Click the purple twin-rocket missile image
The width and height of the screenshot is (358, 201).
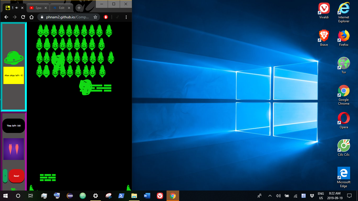(x=14, y=149)
